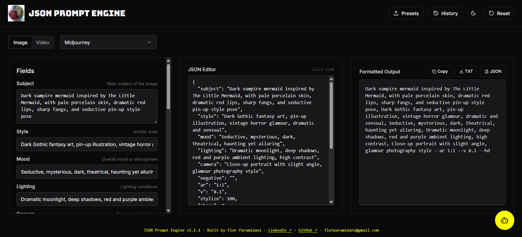522x237 pixels.
Task: Open the Presets menu
Action: coord(406,13)
